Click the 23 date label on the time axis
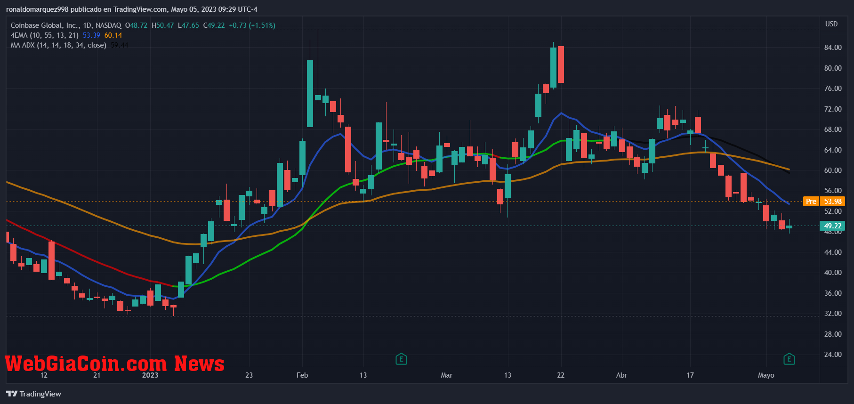 249,375
